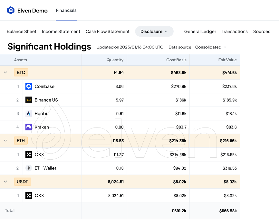Click the Huobi exchange icon
The image size is (279, 220).
[x=29, y=114]
